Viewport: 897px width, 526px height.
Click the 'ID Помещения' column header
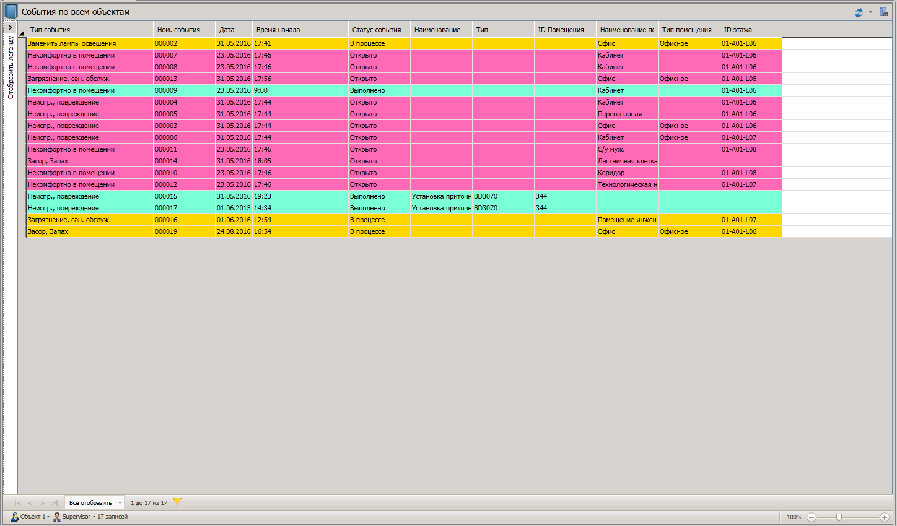point(565,30)
